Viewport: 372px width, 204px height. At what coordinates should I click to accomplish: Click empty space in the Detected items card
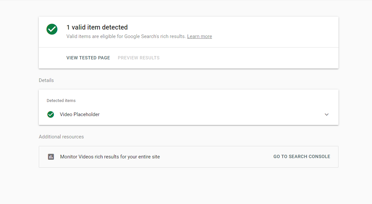(x=202, y=101)
